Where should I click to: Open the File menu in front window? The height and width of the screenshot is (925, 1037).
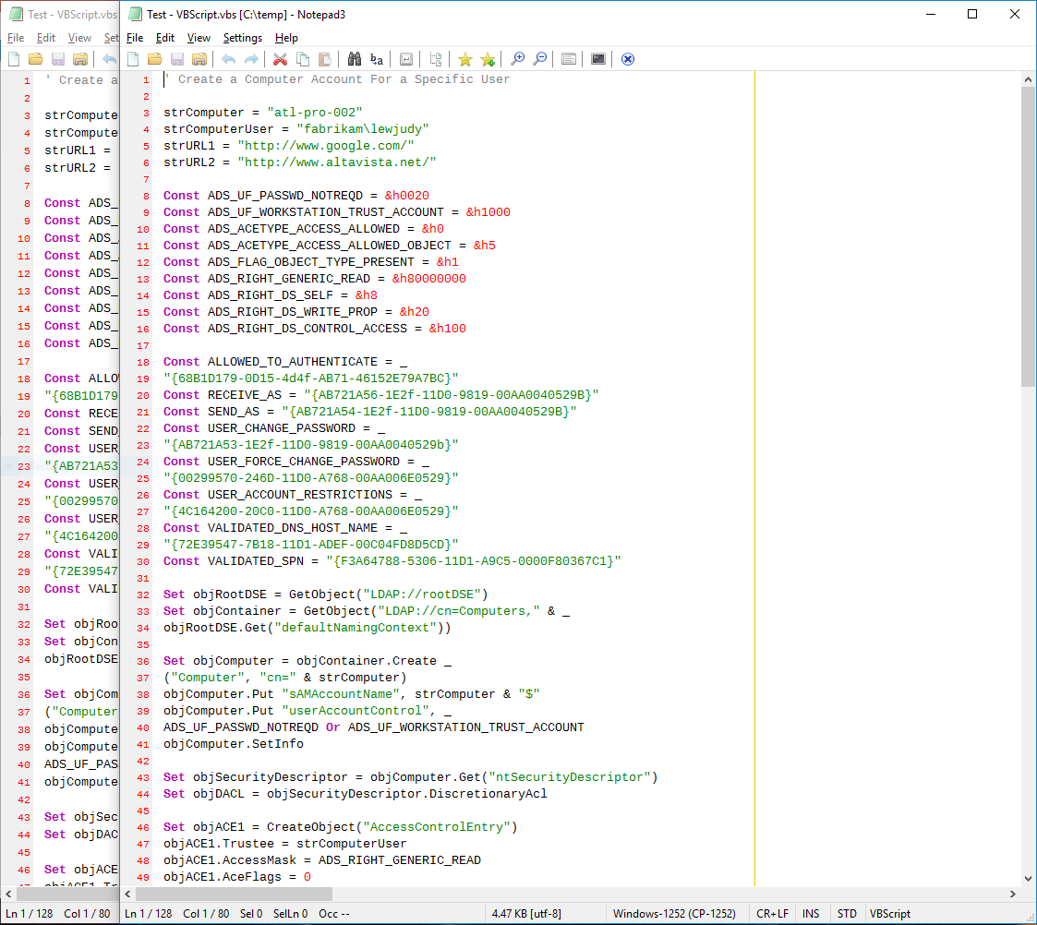point(135,38)
